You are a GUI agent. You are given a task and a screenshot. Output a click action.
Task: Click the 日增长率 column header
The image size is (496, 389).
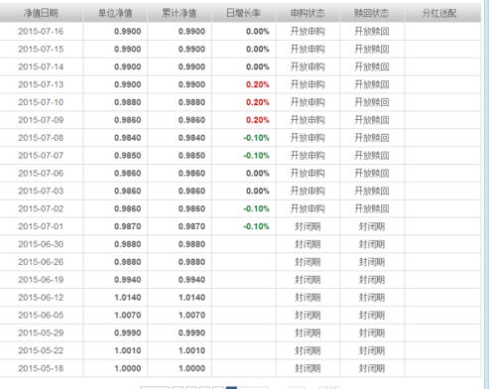tap(243, 13)
